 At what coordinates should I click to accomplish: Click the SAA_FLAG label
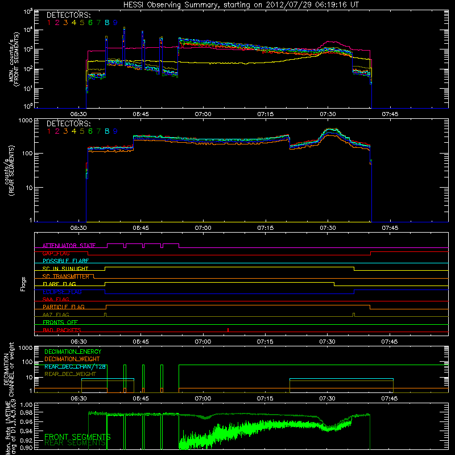click(56, 299)
